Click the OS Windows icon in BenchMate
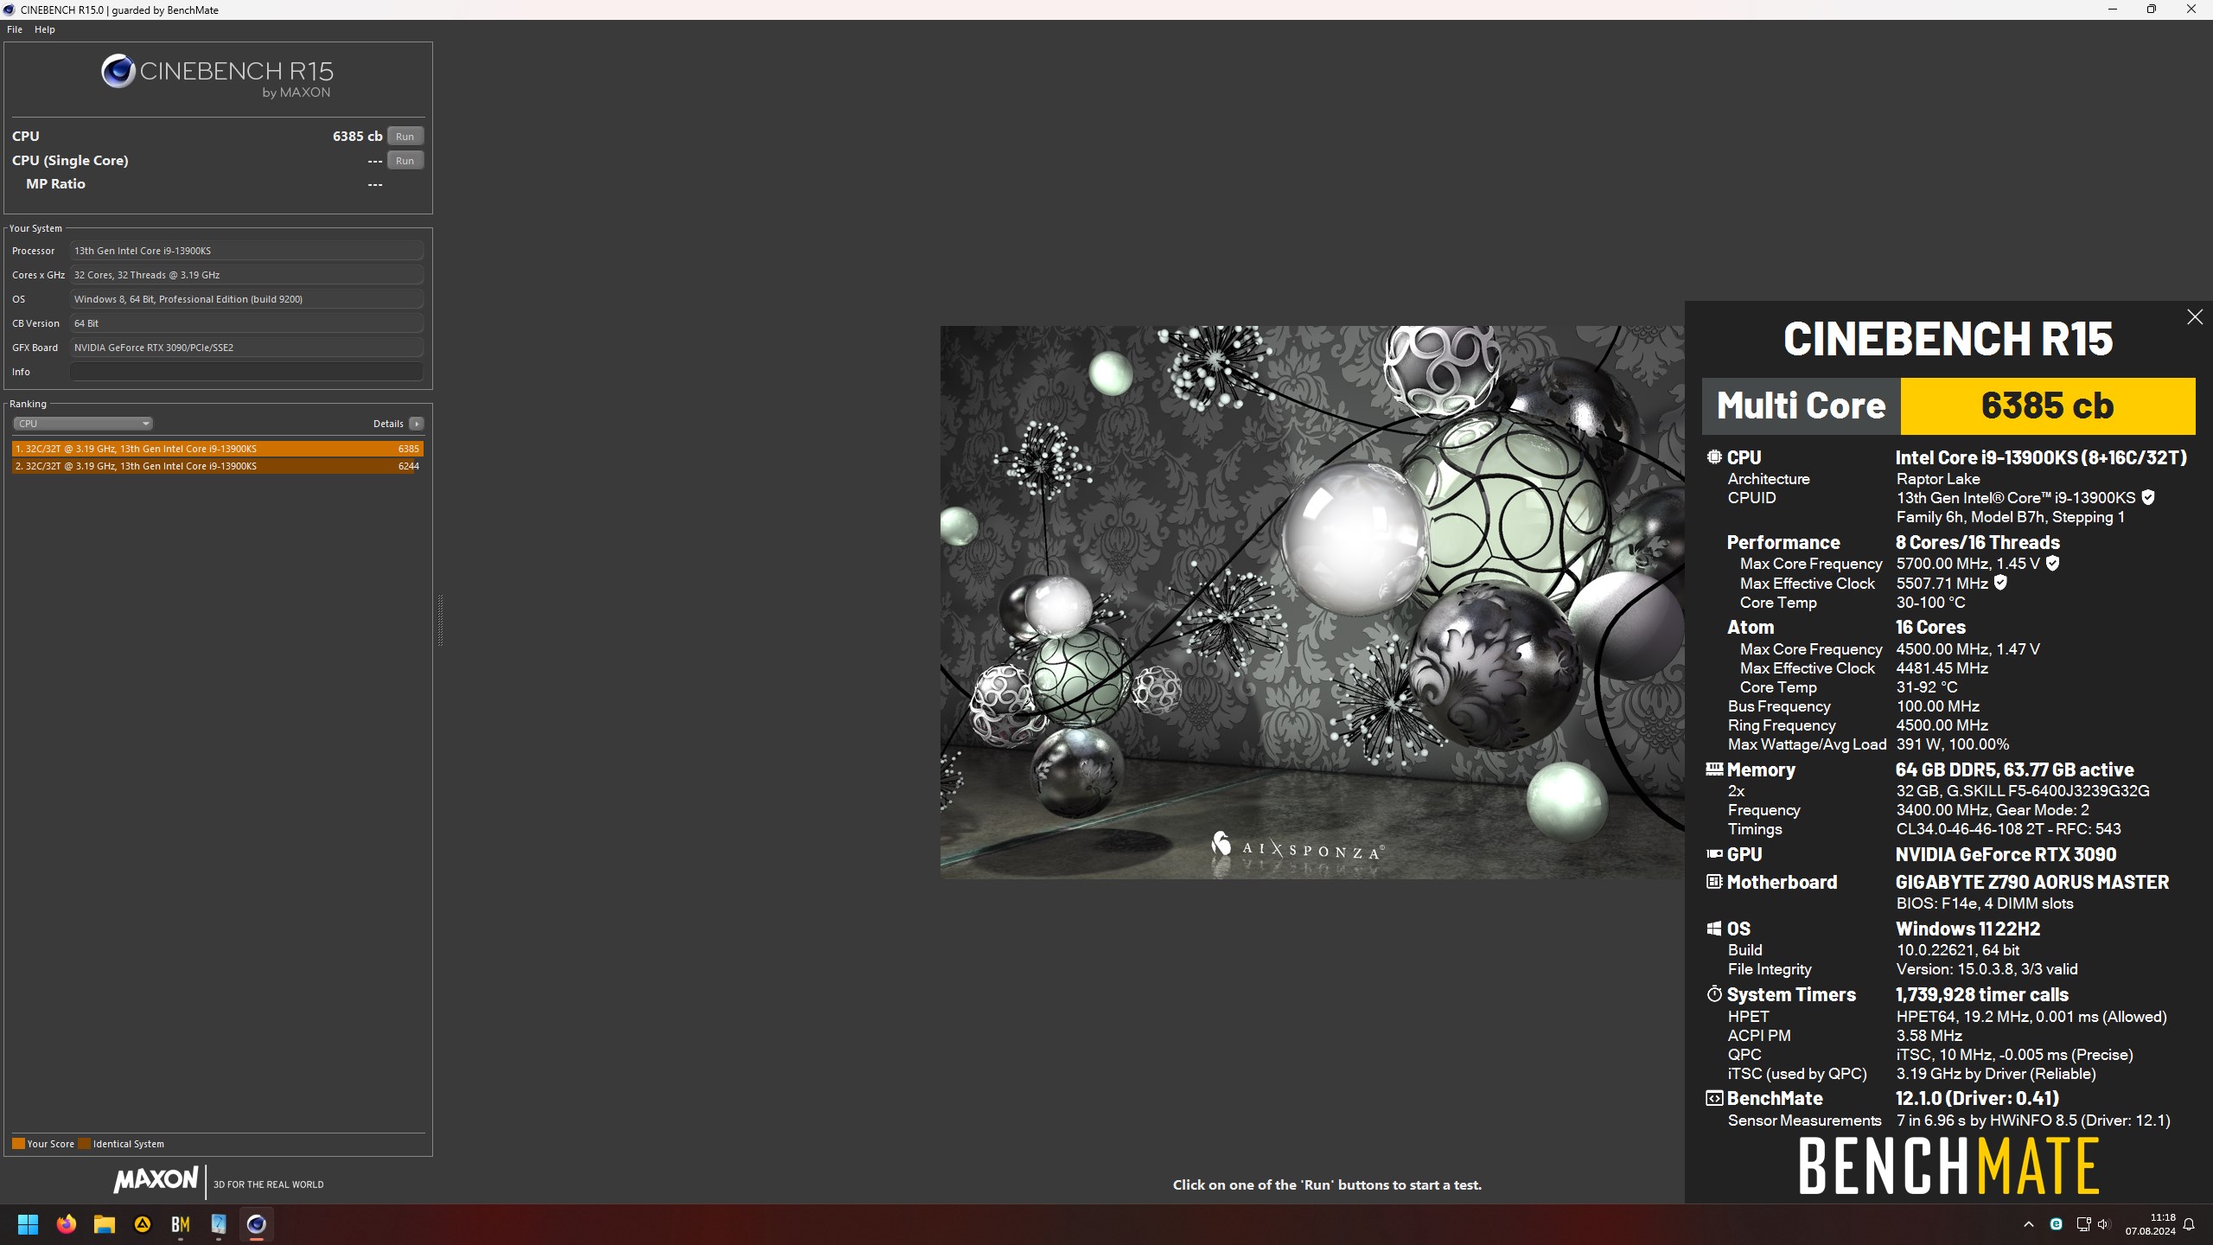Screen dimensions: 2213x1245 click(1714, 929)
